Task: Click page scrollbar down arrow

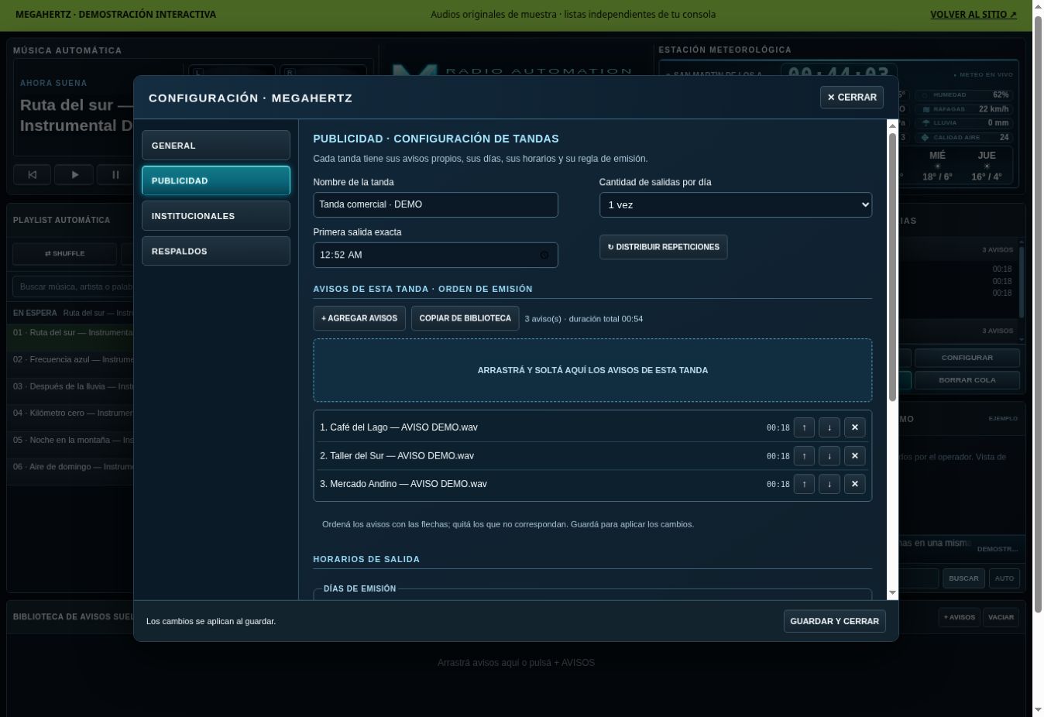Action: 1038,710
